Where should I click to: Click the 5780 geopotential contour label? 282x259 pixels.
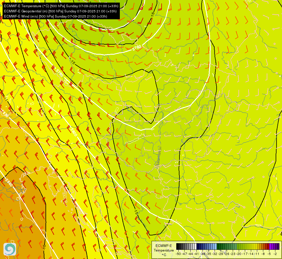tap(59, 73)
